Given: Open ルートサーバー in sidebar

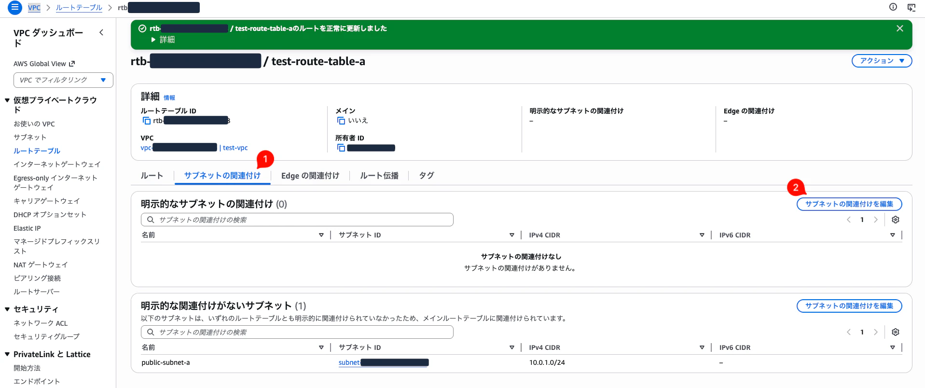Looking at the screenshot, I should 37,292.
